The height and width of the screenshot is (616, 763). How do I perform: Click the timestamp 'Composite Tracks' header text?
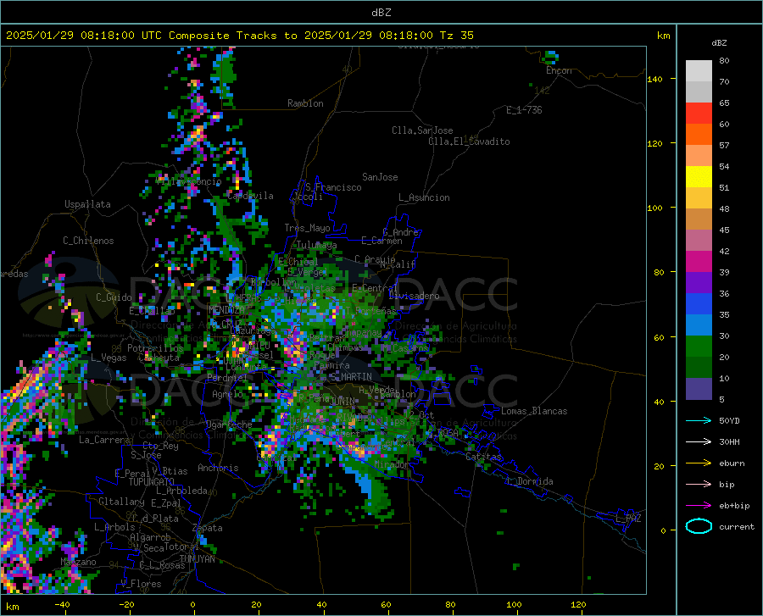pyautogui.click(x=221, y=36)
